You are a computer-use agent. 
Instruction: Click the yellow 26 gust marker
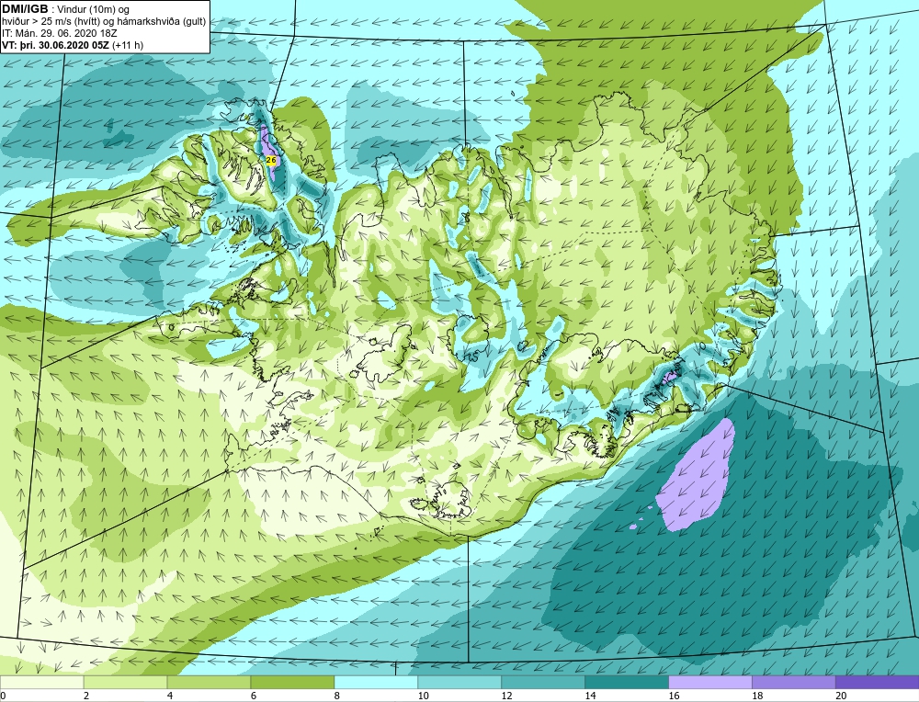(271, 160)
